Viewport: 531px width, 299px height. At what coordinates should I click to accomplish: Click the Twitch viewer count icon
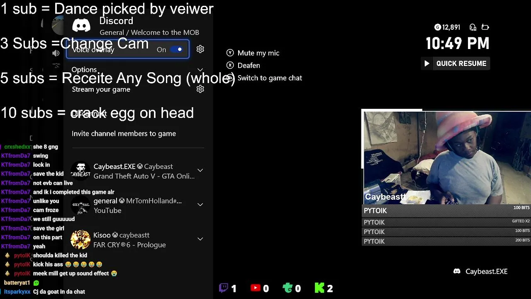(x=224, y=288)
